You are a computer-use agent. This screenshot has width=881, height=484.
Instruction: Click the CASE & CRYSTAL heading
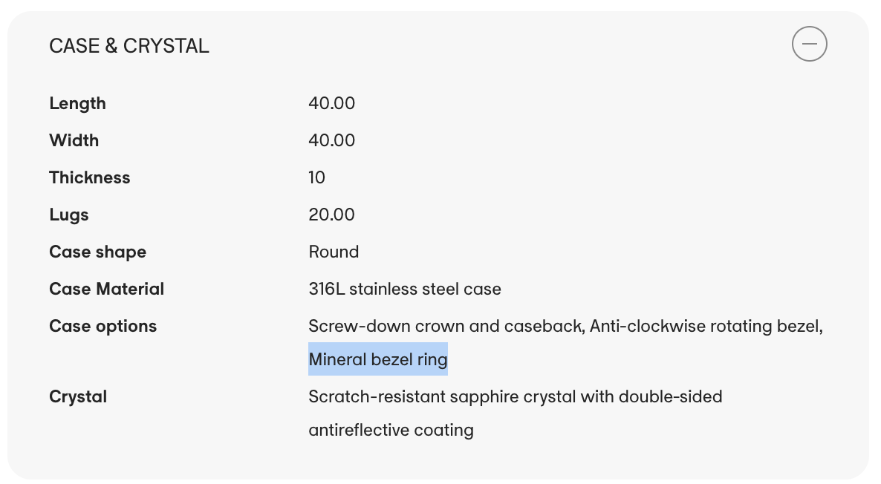[129, 46]
